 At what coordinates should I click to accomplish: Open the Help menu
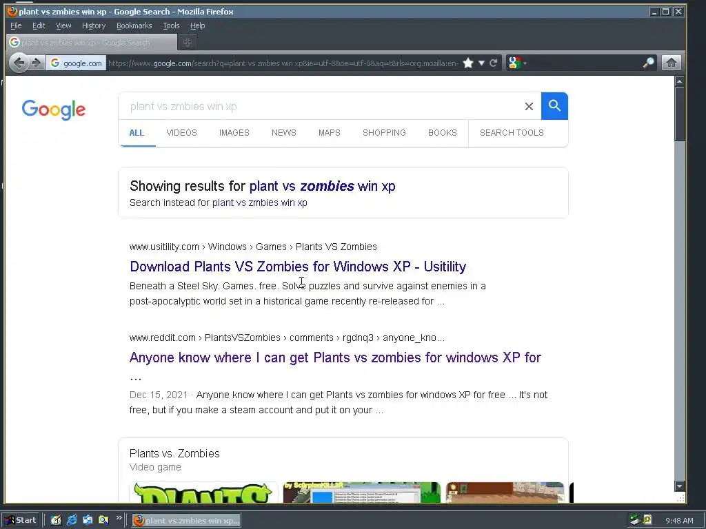point(197,25)
